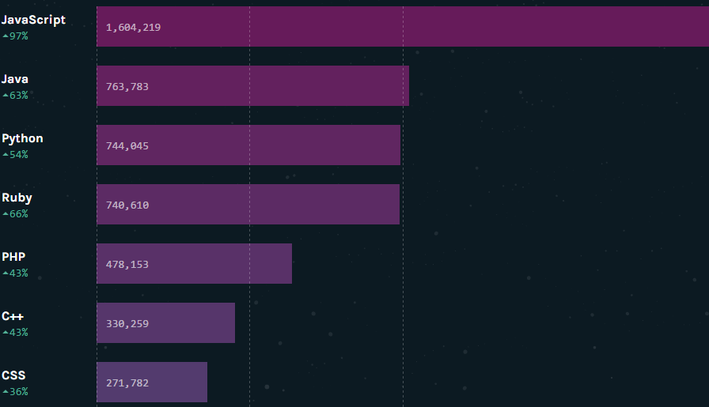Click the up-arrow icon beside PHP's 43%
The image size is (709, 407).
(6, 273)
